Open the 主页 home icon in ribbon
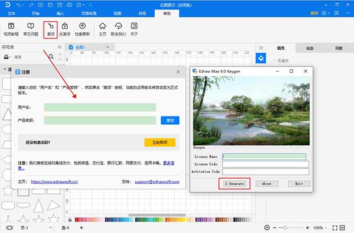 coord(103,30)
